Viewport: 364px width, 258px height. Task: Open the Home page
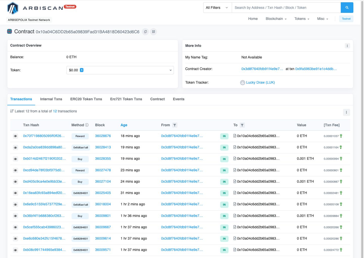[x=253, y=19]
